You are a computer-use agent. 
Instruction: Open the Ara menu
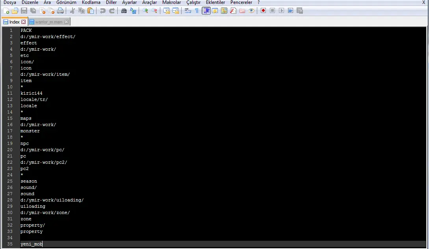(x=47, y=2)
